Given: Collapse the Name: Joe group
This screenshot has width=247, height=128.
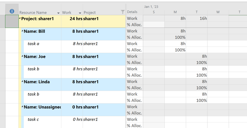Looking at the screenshot, I should point(22,56).
